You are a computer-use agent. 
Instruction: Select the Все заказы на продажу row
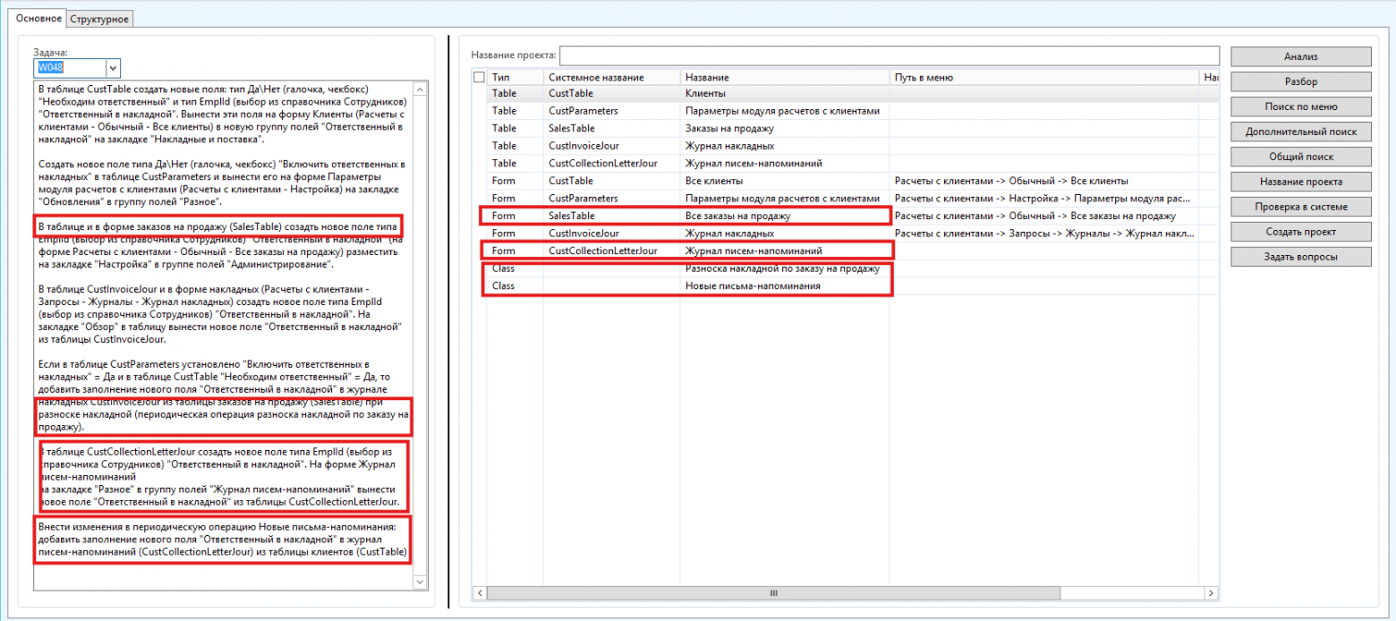[x=845, y=216]
